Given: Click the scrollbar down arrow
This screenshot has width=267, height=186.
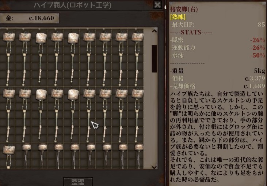Looking at the screenshot, I should pos(154,167).
